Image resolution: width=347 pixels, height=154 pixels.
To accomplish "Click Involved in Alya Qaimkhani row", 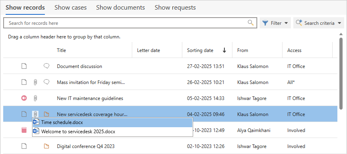I will 296,130.
